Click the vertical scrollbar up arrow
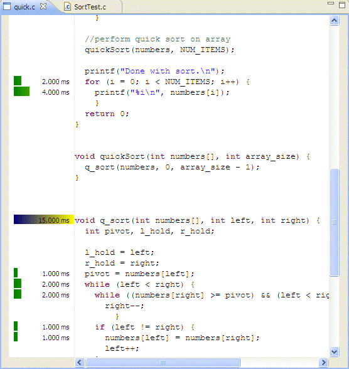349x369 pixels. tap(334, 21)
